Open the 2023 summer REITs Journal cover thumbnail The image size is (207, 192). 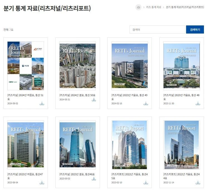tap(26, 145)
